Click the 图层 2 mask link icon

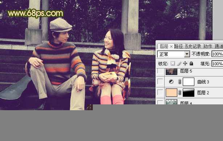point(179,93)
